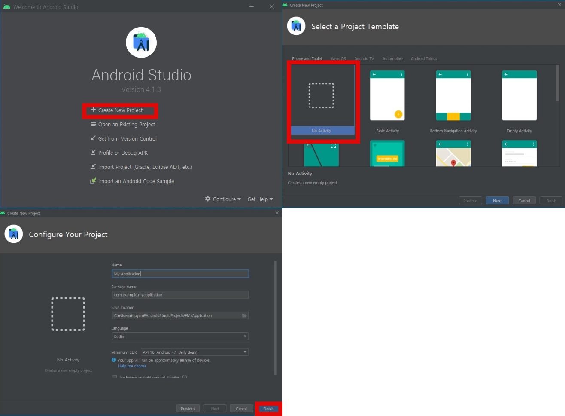Click the Help me choose link

[132, 366]
